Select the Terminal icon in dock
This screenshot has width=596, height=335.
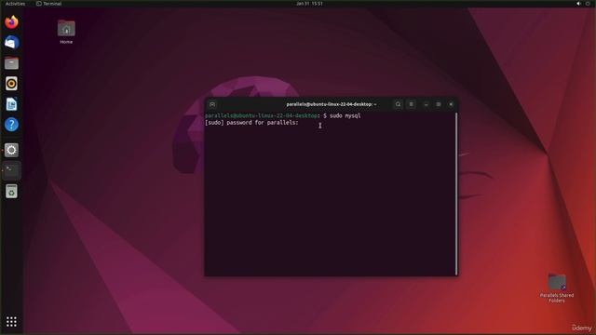point(11,170)
